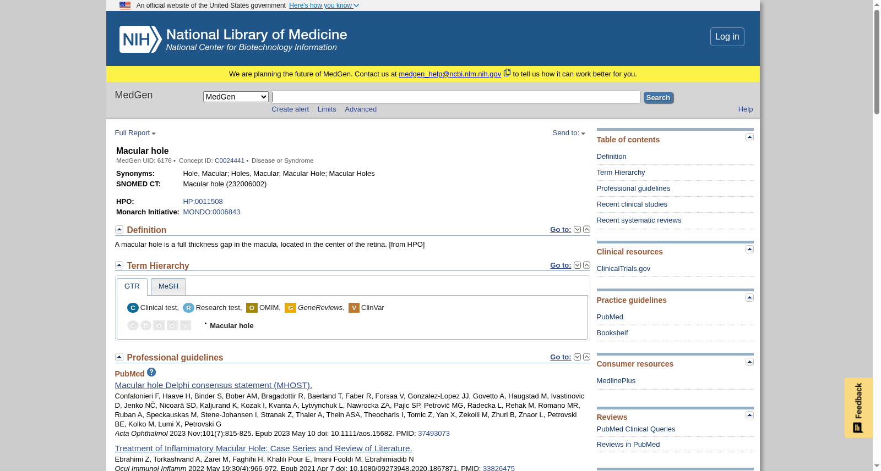Open Go to menu in Professional guidelines

tap(561, 357)
